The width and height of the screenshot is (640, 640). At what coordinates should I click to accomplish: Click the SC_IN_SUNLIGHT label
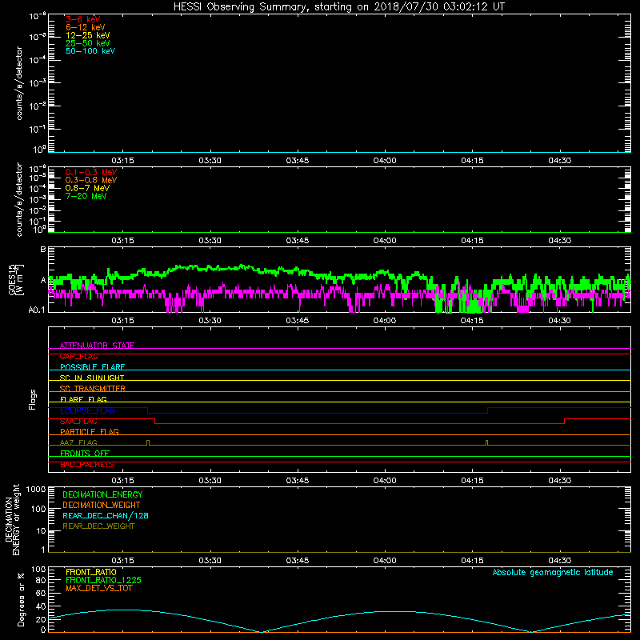point(92,378)
